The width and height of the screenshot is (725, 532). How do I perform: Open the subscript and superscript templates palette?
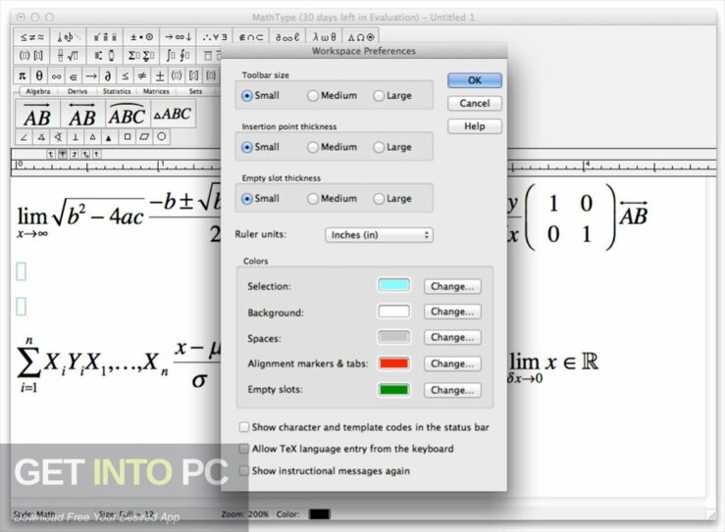105,56
